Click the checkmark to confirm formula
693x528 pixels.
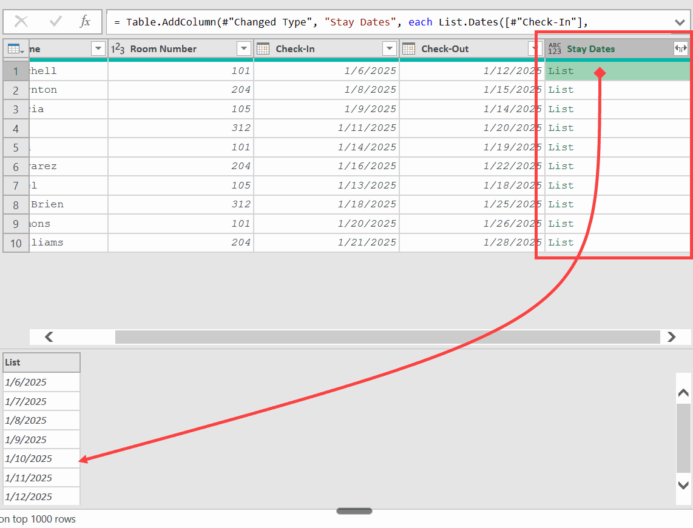click(x=56, y=22)
